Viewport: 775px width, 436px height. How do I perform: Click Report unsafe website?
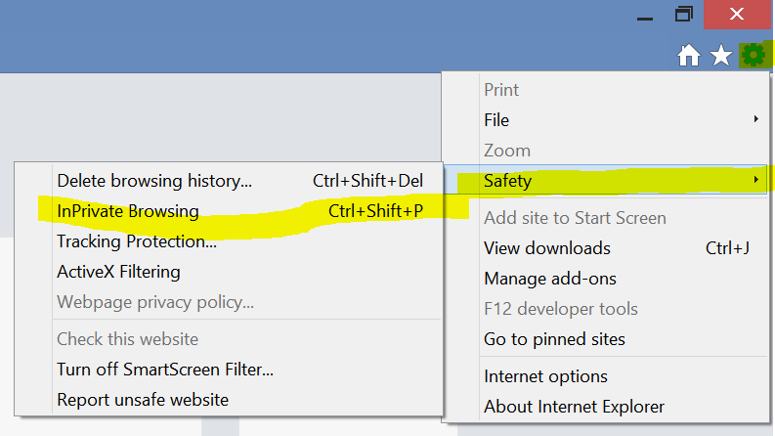click(143, 400)
